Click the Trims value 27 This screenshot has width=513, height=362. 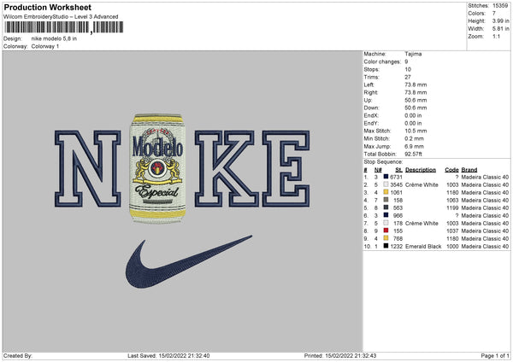408,77
